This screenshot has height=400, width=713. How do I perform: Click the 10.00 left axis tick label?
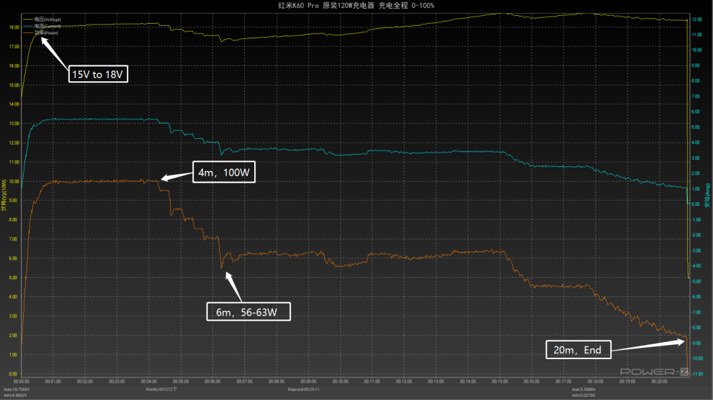point(14,182)
